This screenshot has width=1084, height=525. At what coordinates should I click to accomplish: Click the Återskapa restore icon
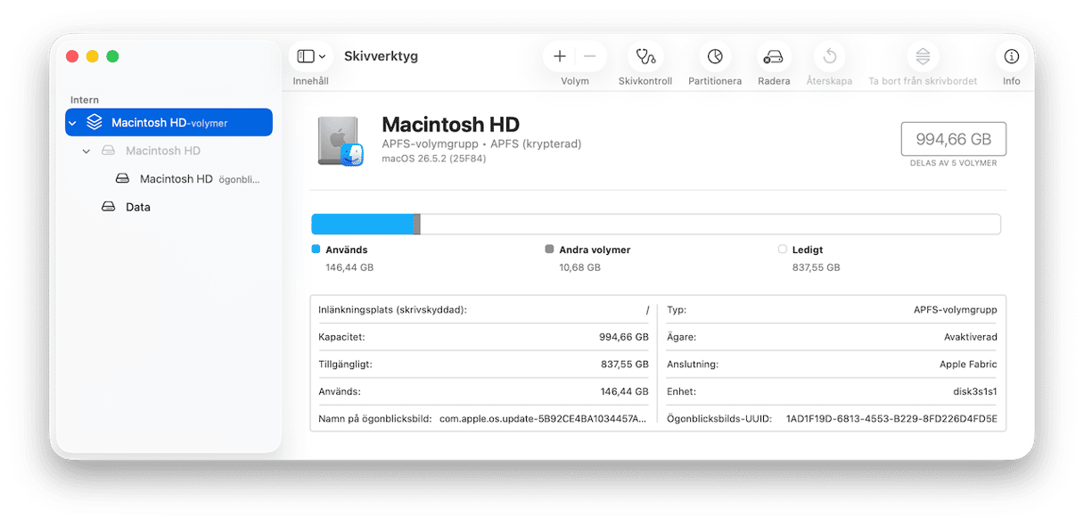click(x=829, y=56)
